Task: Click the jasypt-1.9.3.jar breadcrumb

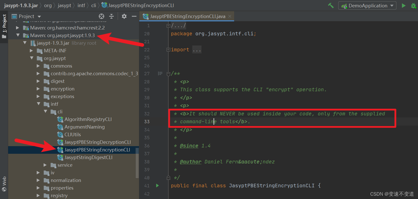Action: point(21,5)
